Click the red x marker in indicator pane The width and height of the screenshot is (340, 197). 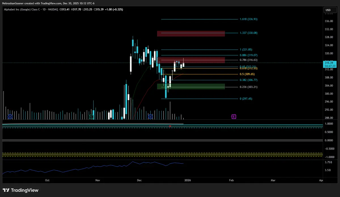[x=170, y=126]
